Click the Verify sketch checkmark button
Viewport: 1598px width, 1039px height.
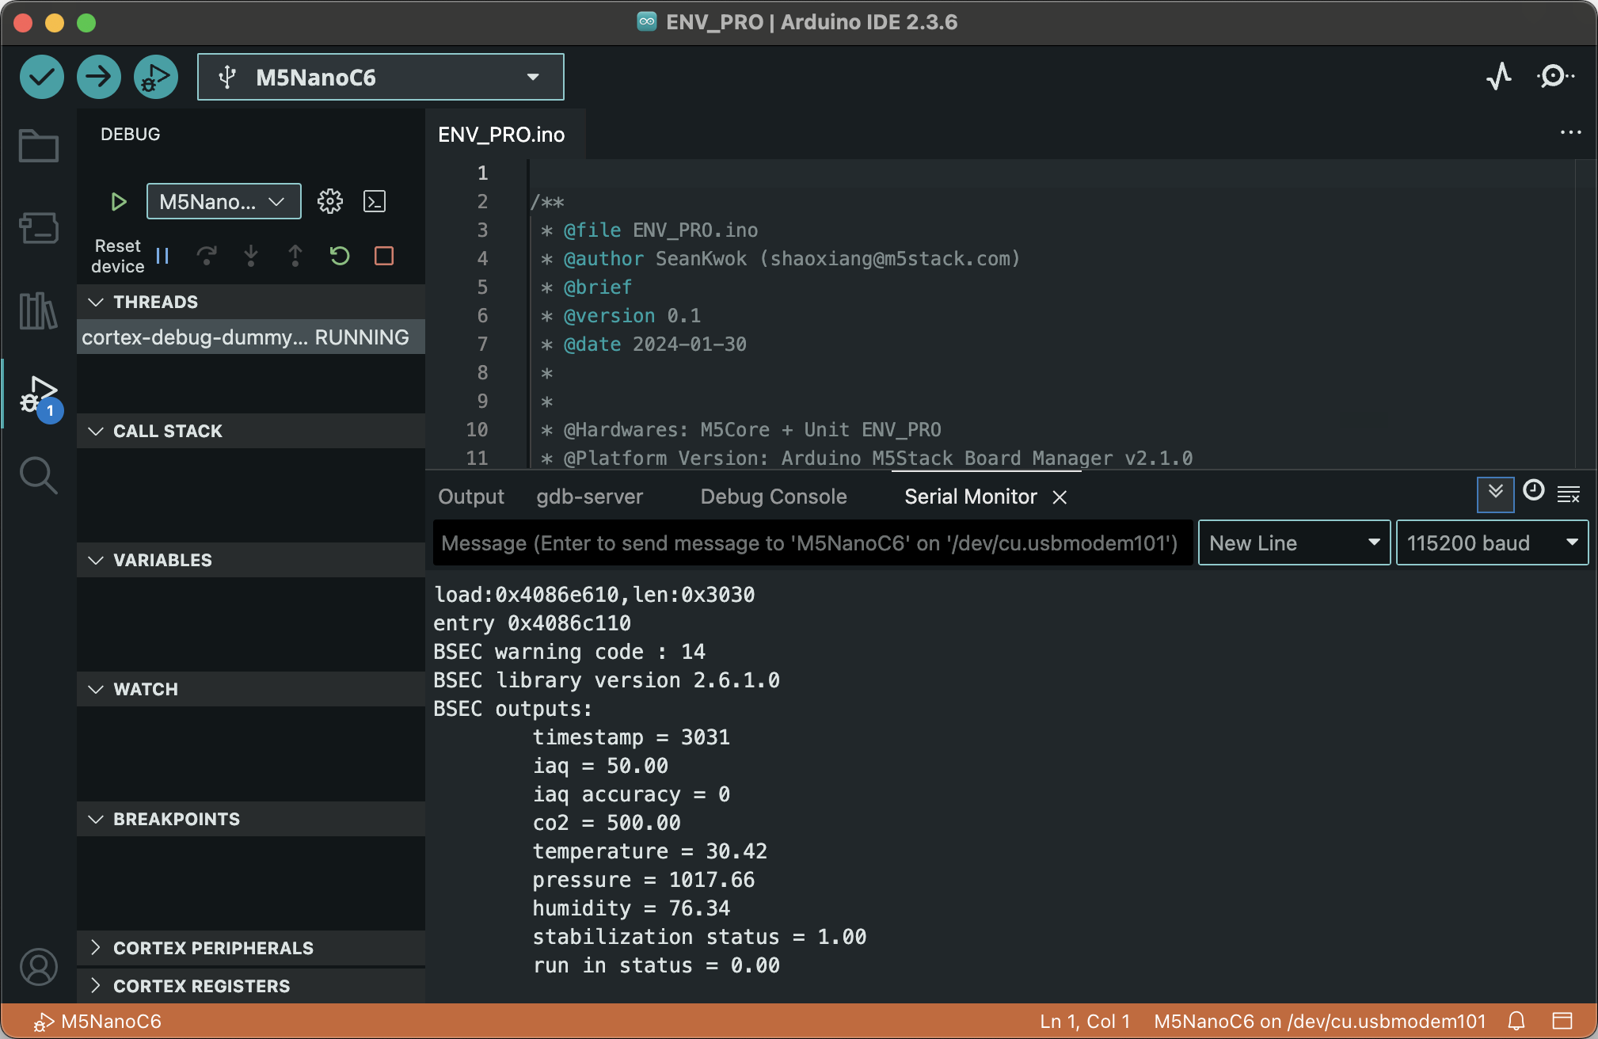(41, 77)
